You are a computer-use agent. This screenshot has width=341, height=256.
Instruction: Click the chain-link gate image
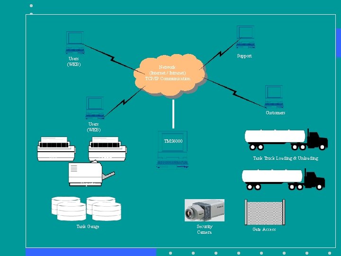(x=265, y=212)
